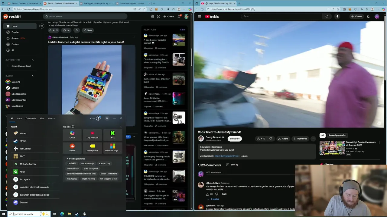Click the YouTube search magnifier button
The image size is (387, 217).
[x=327, y=17]
